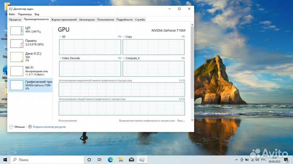This screenshot has height=164, width=293.
Task: Click the Task Manager title bar icon
Action: (x=11, y=9)
